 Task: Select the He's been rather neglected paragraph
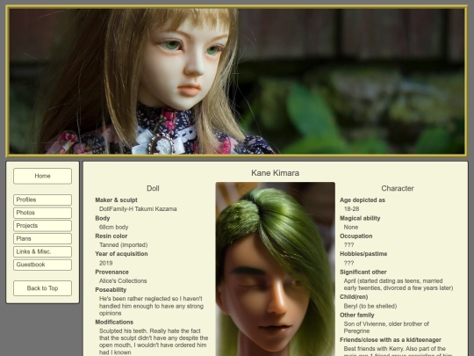152,306
